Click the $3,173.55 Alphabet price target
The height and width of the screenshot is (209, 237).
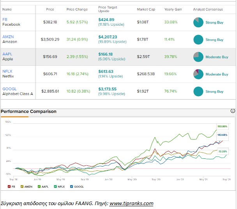pyautogui.click(x=108, y=89)
